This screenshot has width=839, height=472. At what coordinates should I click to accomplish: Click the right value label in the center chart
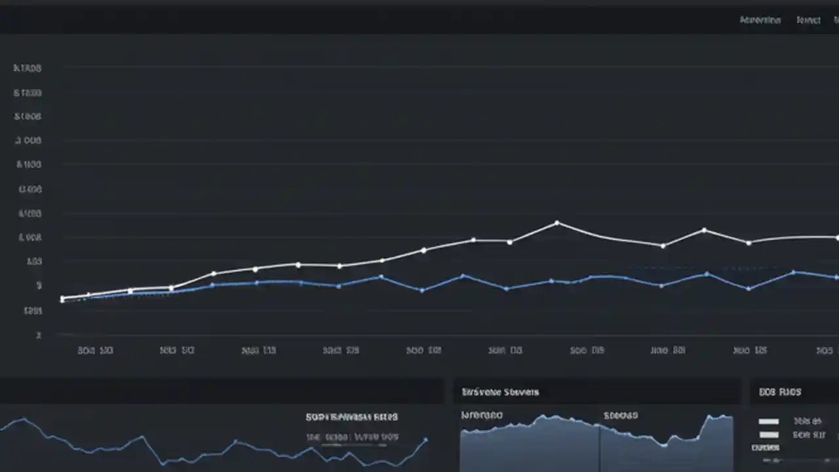620,414
